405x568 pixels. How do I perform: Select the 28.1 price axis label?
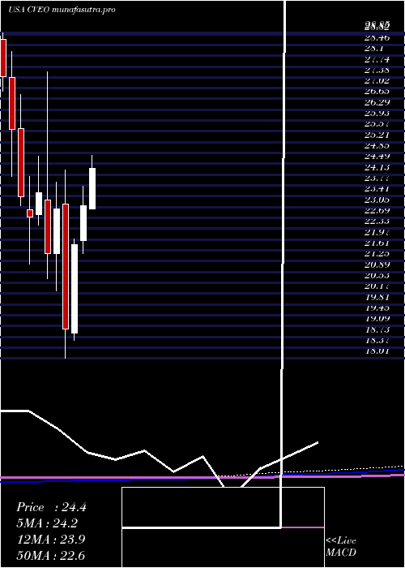(x=374, y=48)
